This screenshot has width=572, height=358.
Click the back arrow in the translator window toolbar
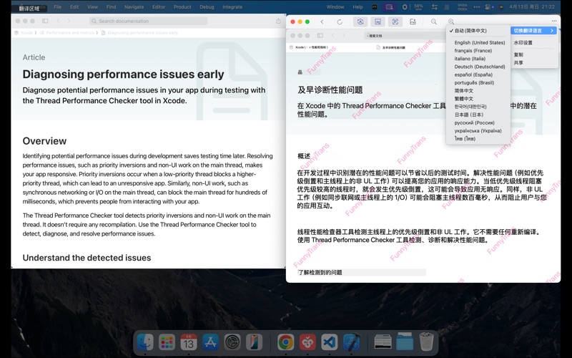[322, 22]
